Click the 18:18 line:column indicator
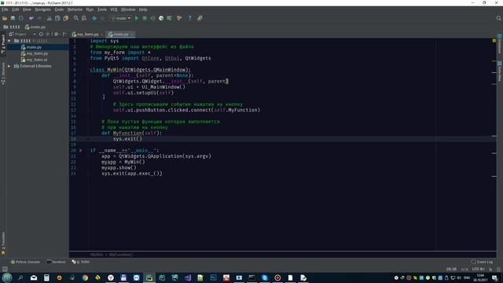The height and width of the screenshot is (283, 503). [x=451, y=269]
